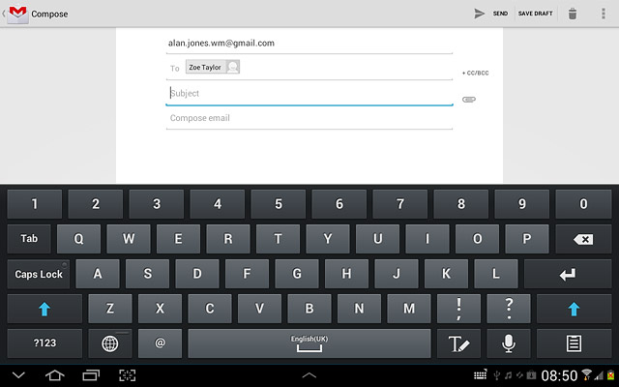Toggle the left Shift arrow key

click(x=44, y=309)
